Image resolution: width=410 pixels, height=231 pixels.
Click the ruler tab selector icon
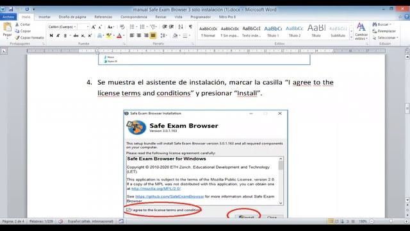coord(4,51)
